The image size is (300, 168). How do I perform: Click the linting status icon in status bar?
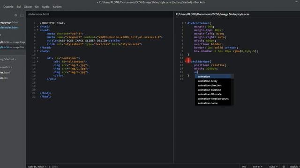284,167
